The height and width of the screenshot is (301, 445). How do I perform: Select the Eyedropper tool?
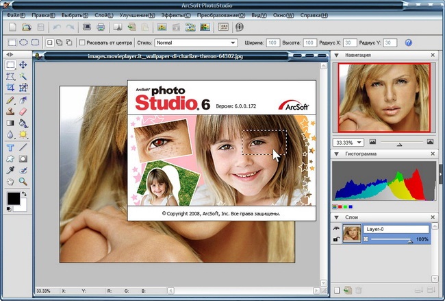click(x=10, y=170)
